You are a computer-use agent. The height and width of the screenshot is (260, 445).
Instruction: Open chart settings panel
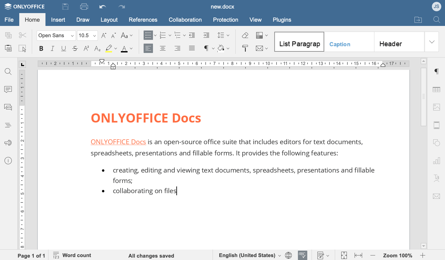click(436, 160)
